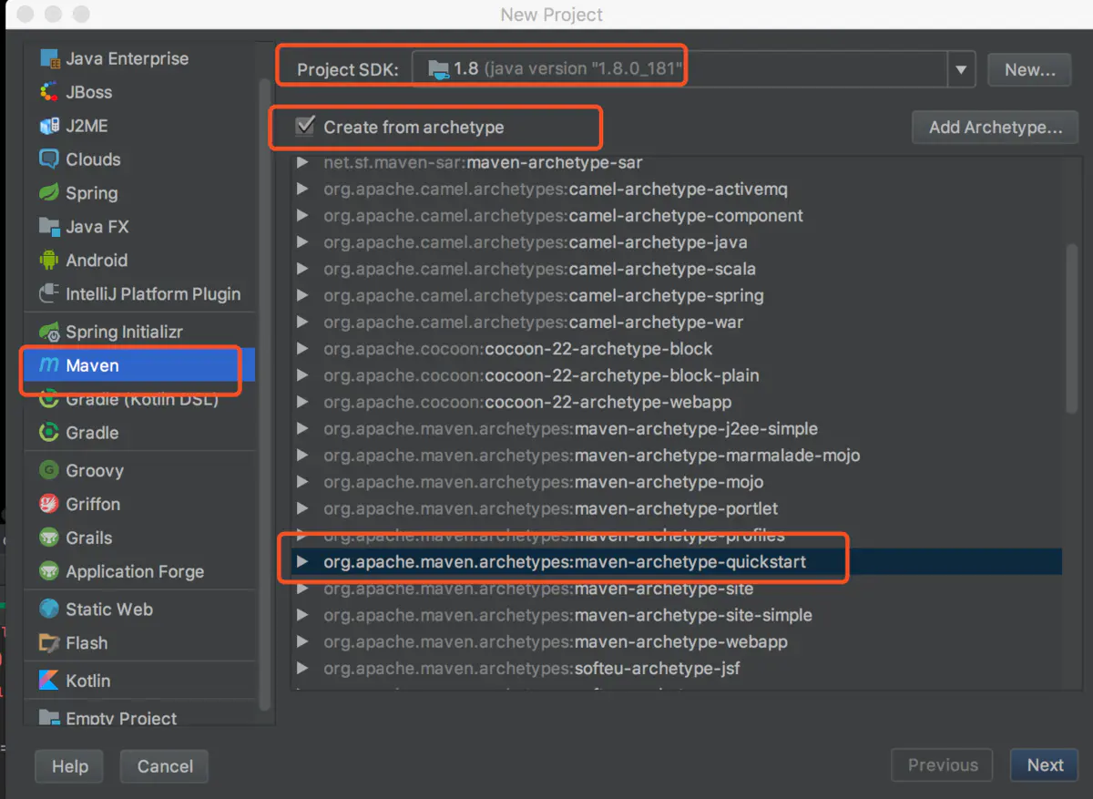The width and height of the screenshot is (1093, 799).
Task: Select camel-archetype-java row
Action: 676,242
